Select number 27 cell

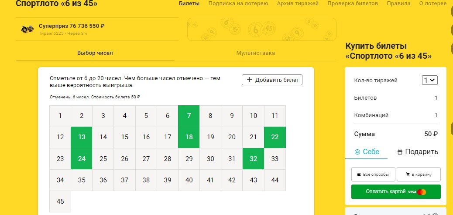click(146, 159)
